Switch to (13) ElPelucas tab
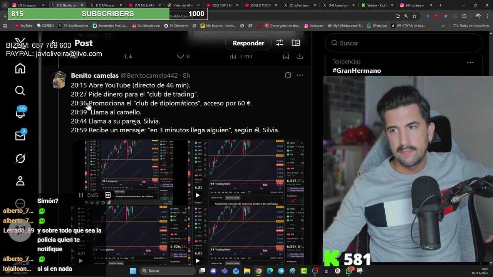493x277 pixels. pyautogui.click(x=105, y=5)
